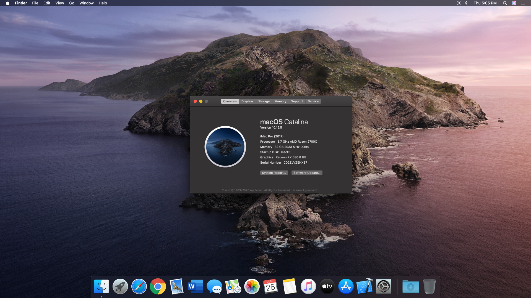This screenshot has width=531, height=298.
Task: Launch Launchpad from the Dock
Action: click(x=120, y=286)
